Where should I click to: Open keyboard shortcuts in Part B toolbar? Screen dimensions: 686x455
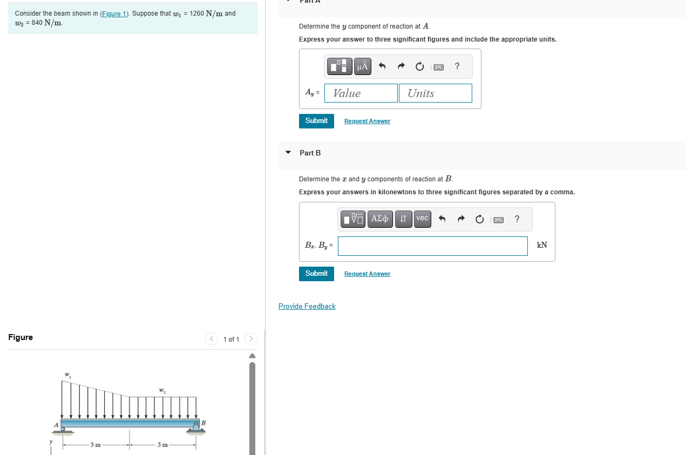click(498, 220)
